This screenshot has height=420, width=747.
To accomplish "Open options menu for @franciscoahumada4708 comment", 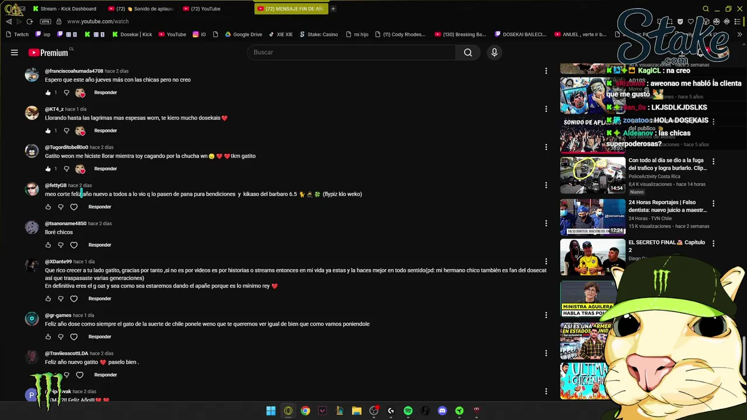I will point(546,71).
